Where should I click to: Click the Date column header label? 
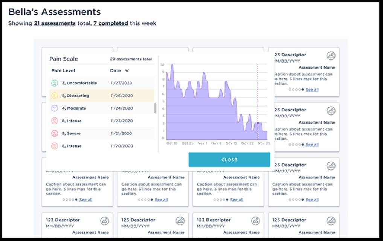[x=116, y=70]
